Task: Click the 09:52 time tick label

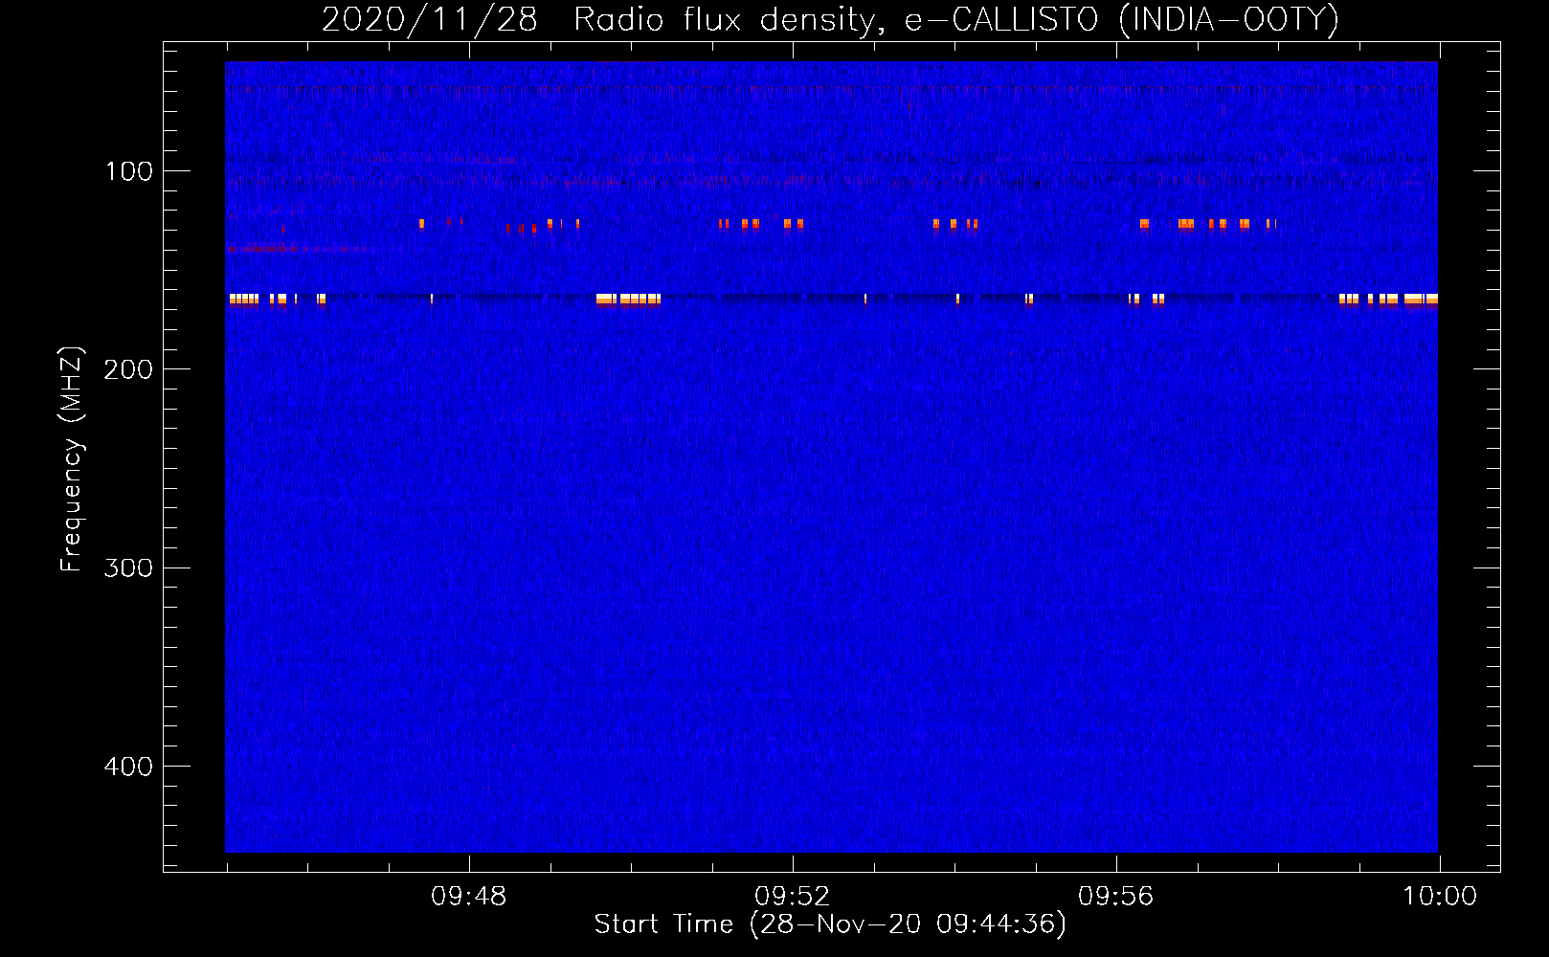Action: [793, 897]
